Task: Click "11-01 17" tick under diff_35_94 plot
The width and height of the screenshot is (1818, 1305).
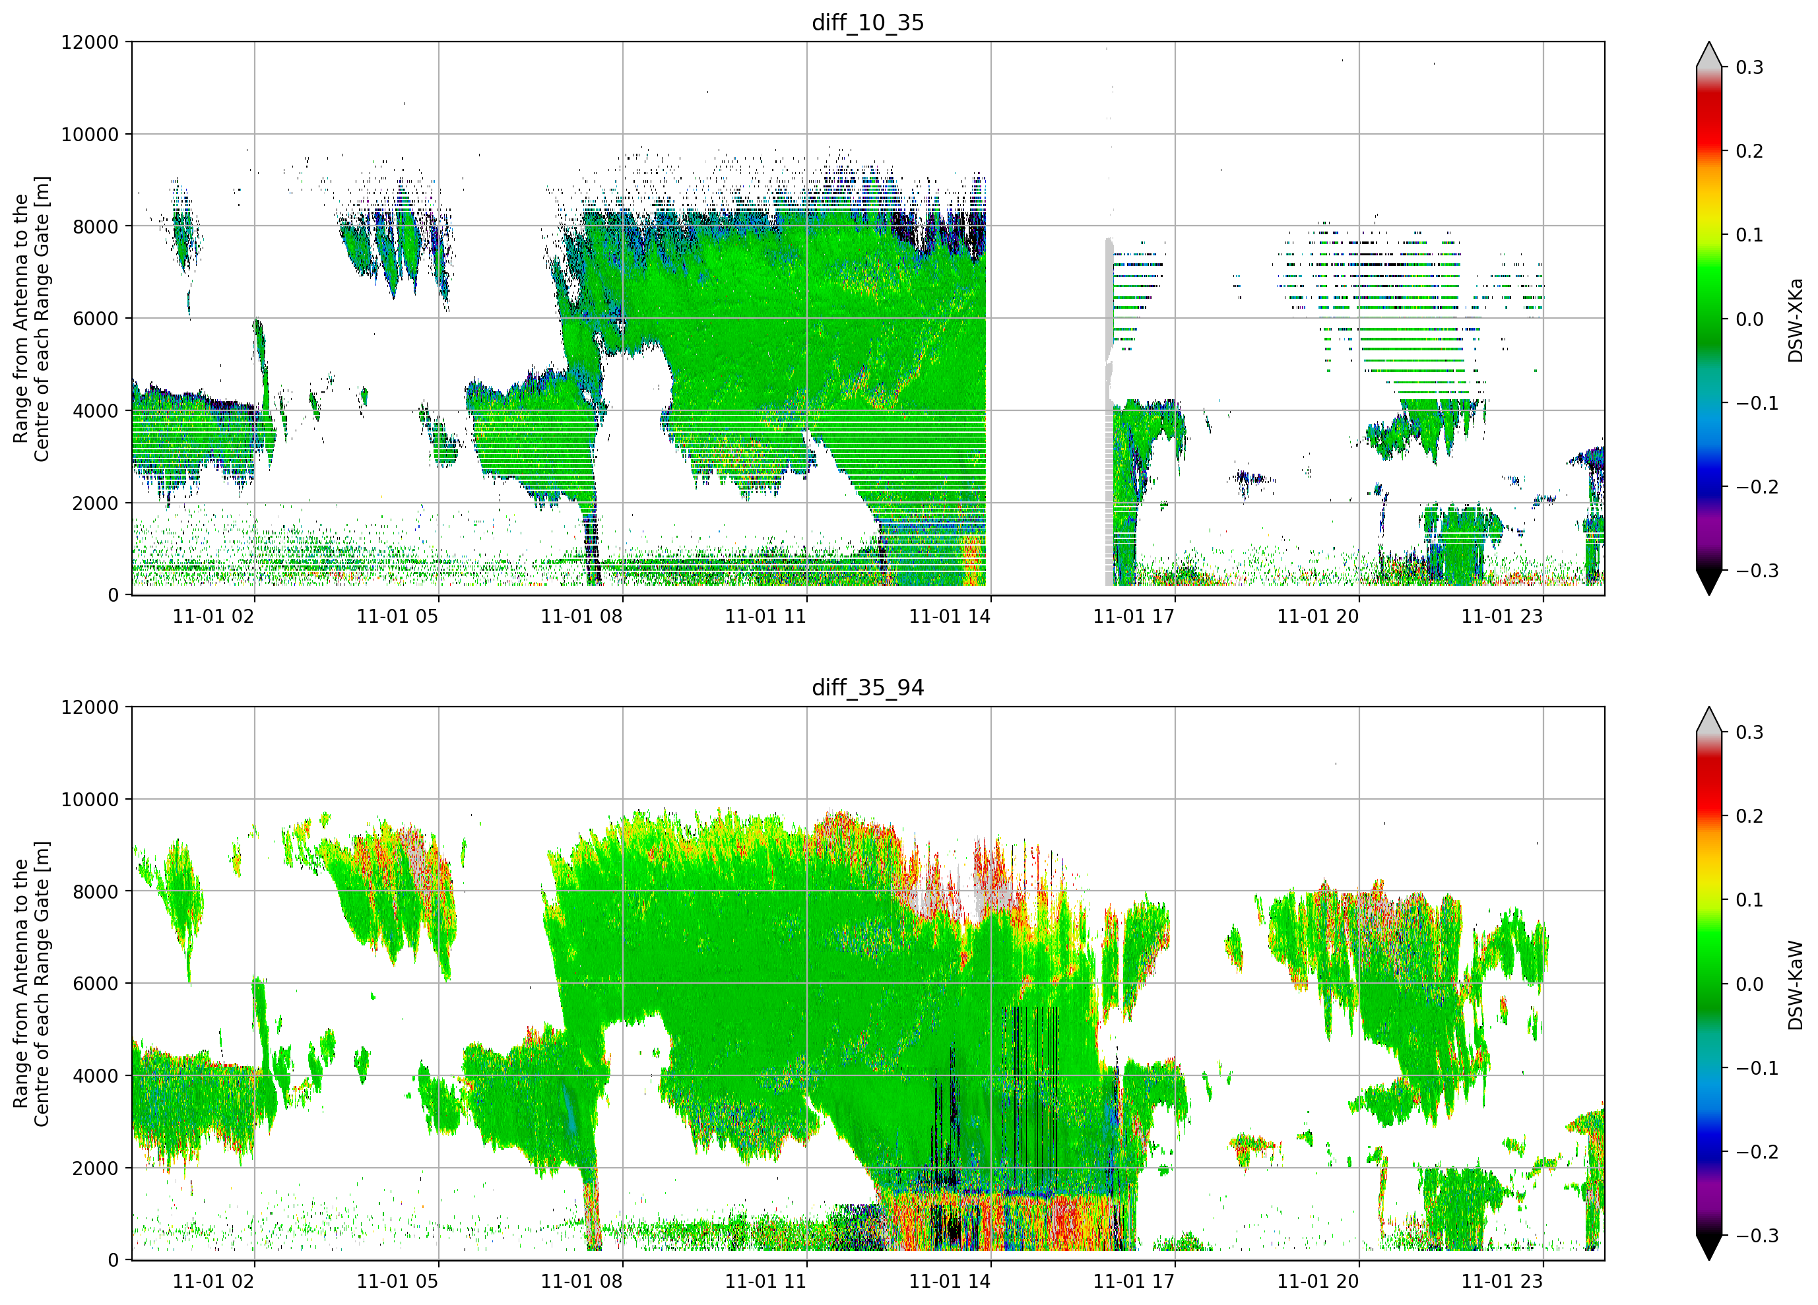Action: 1134,1282
